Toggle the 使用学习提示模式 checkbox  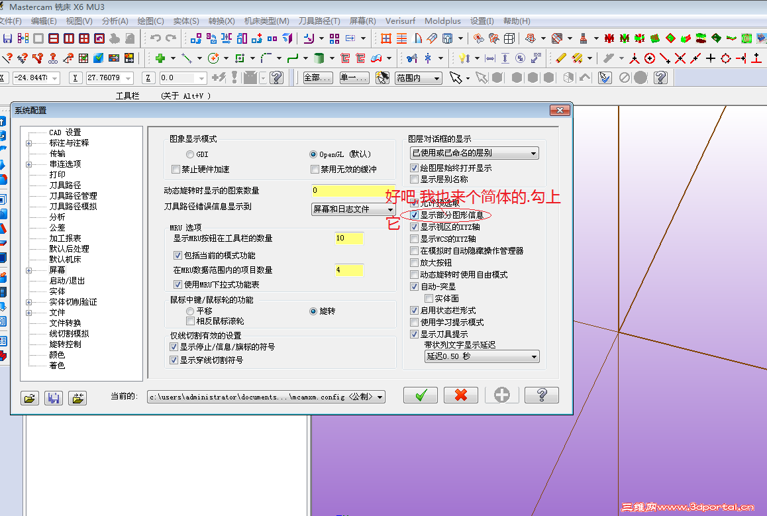(x=415, y=323)
